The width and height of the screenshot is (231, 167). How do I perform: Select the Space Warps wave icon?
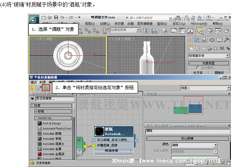click(x=222, y=48)
